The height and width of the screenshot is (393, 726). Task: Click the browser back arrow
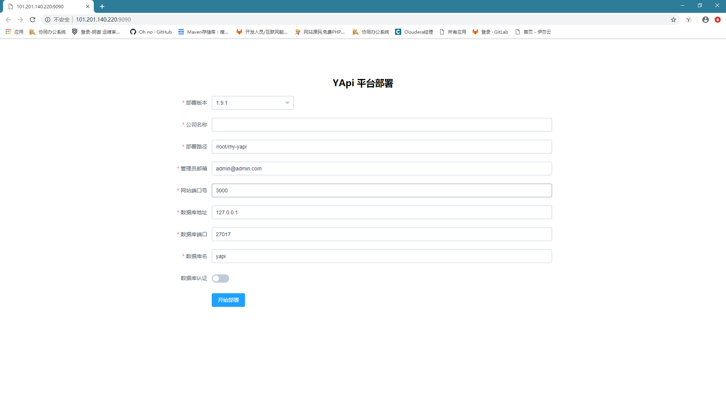tap(8, 20)
